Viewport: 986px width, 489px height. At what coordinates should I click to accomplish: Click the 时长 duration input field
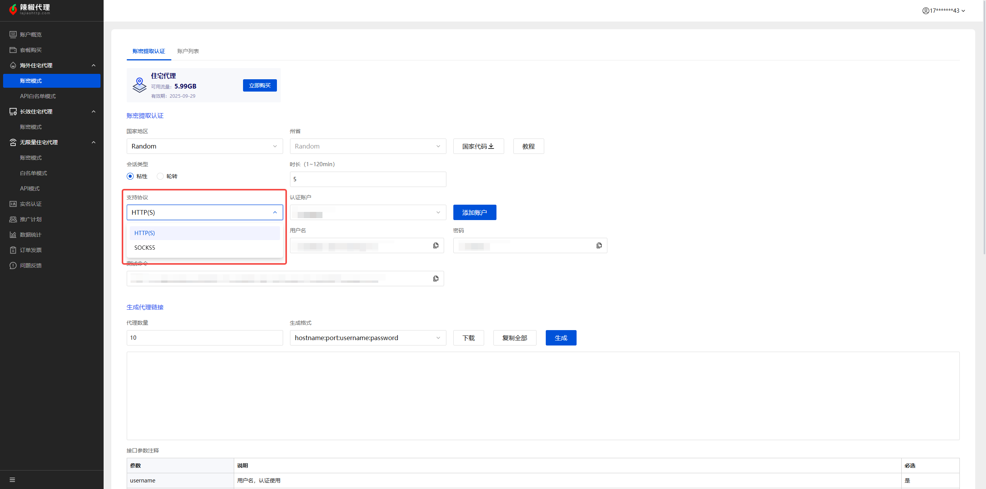(x=367, y=179)
